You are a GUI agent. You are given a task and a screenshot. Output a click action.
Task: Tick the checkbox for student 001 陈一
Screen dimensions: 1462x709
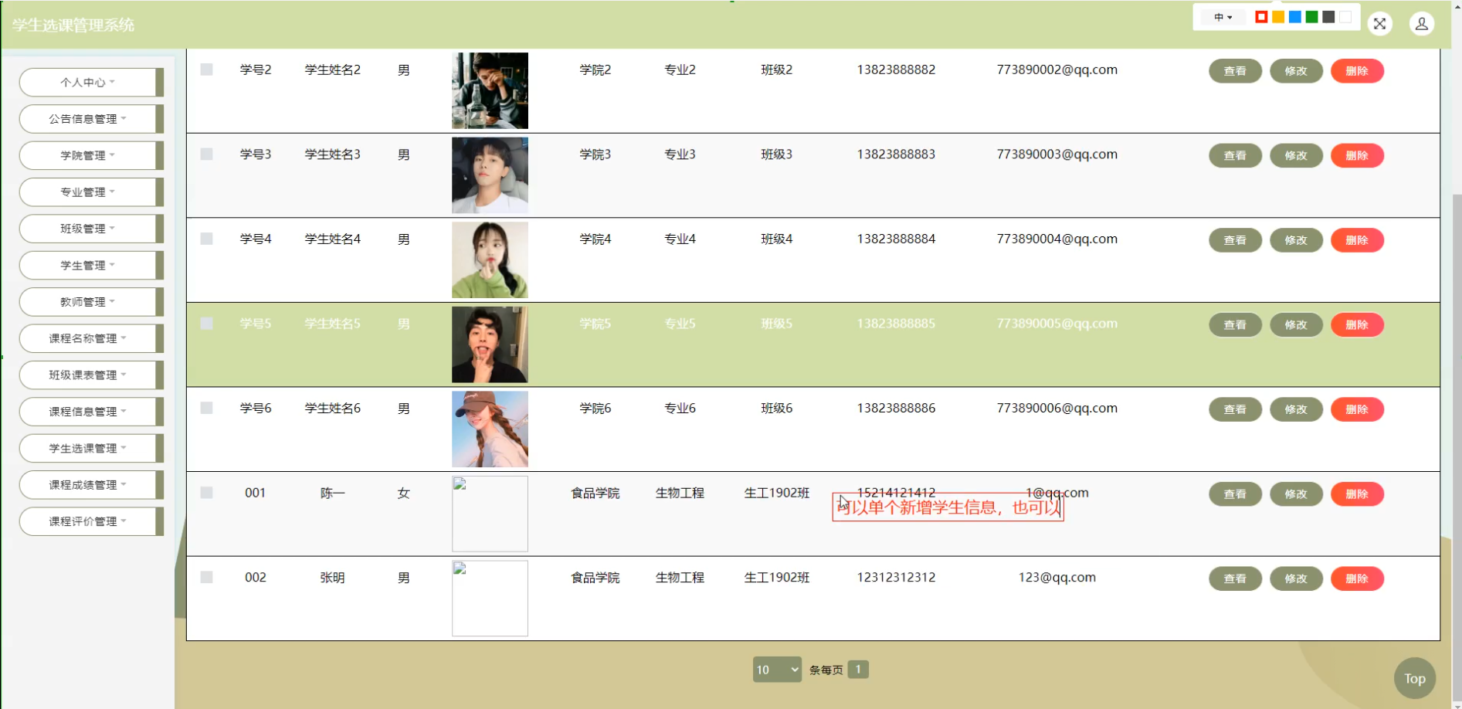tap(206, 493)
